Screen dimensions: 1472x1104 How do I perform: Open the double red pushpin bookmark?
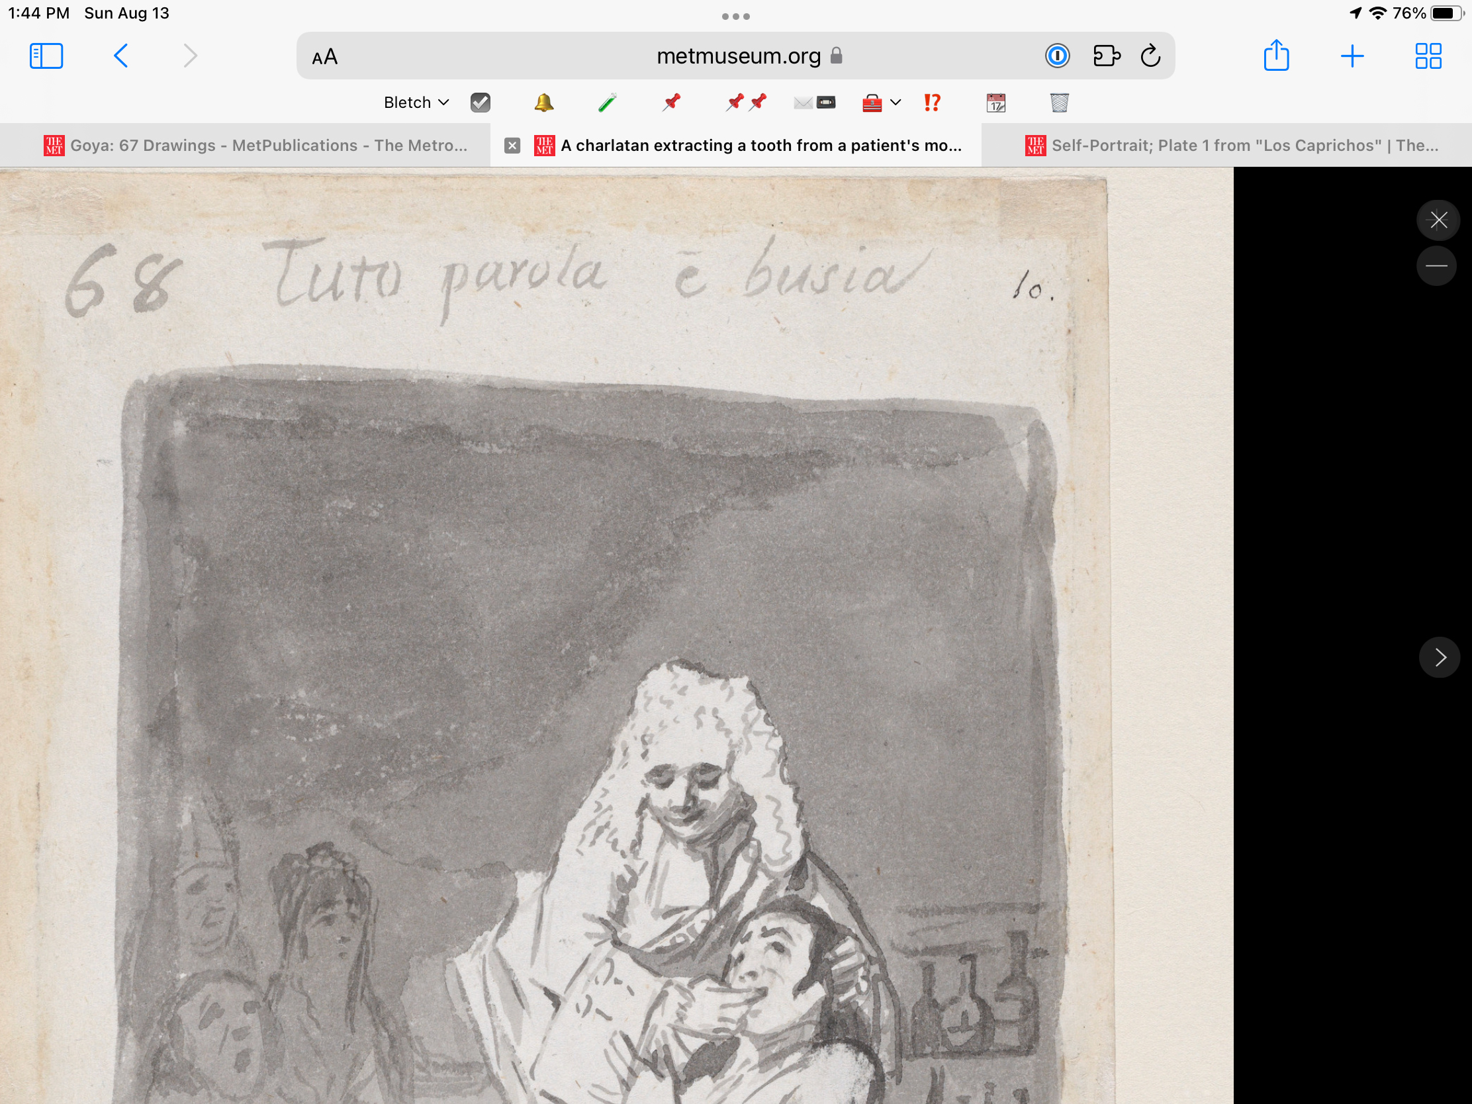click(746, 103)
